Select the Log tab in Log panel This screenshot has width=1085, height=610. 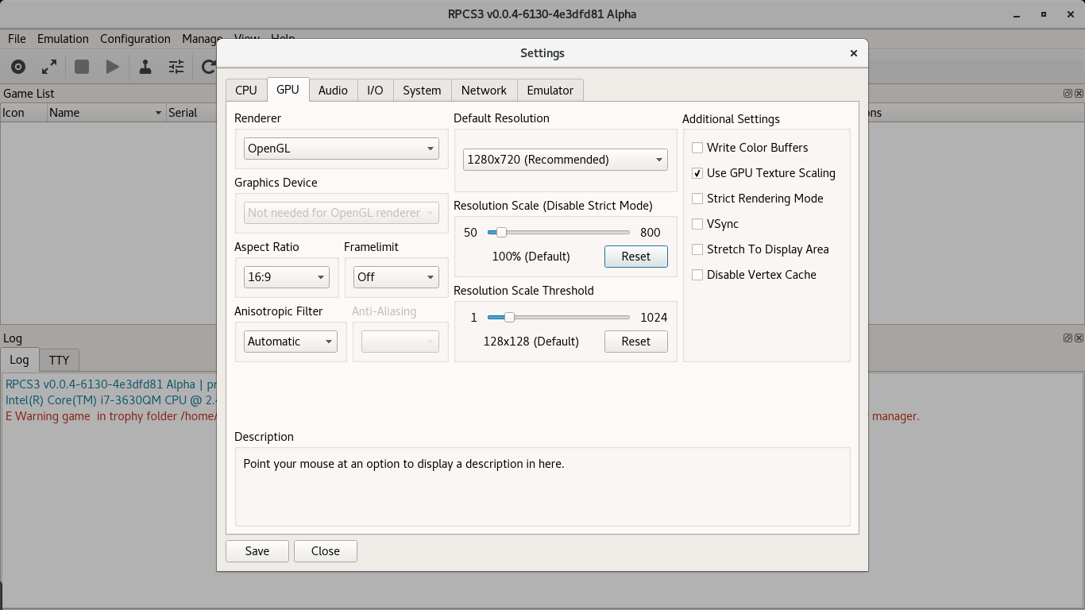pos(19,360)
